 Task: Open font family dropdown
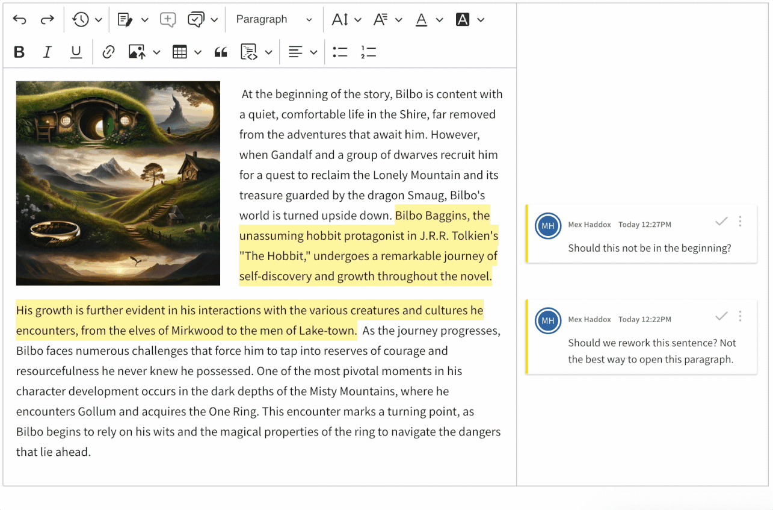coord(387,20)
